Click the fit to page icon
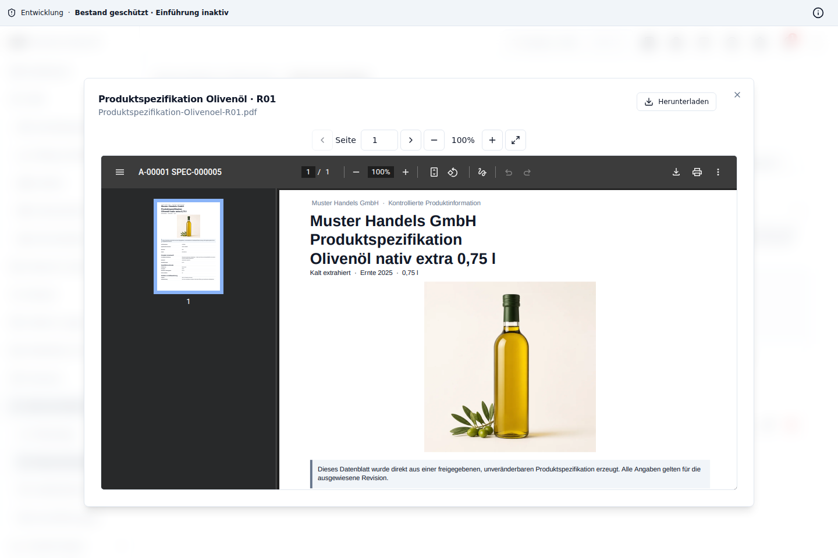The image size is (838, 558). [x=434, y=172]
